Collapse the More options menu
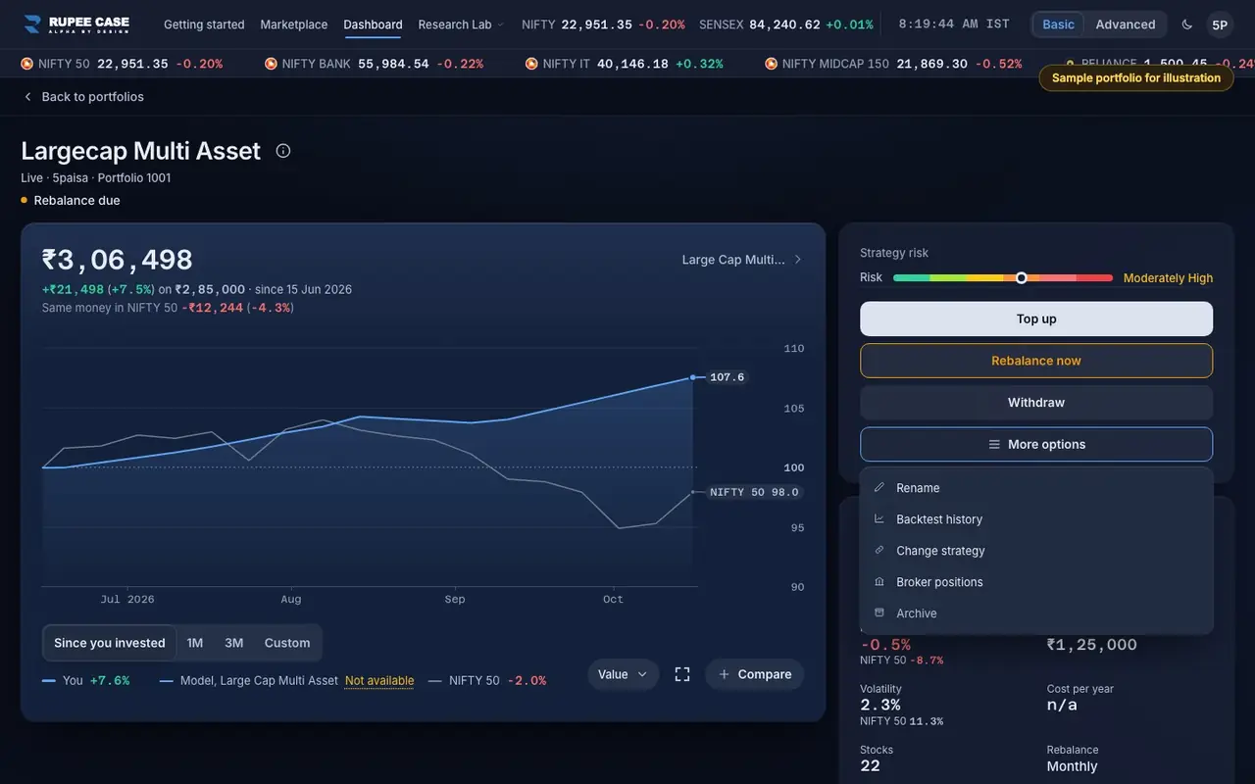This screenshot has height=784, width=1255. coord(1036,444)
